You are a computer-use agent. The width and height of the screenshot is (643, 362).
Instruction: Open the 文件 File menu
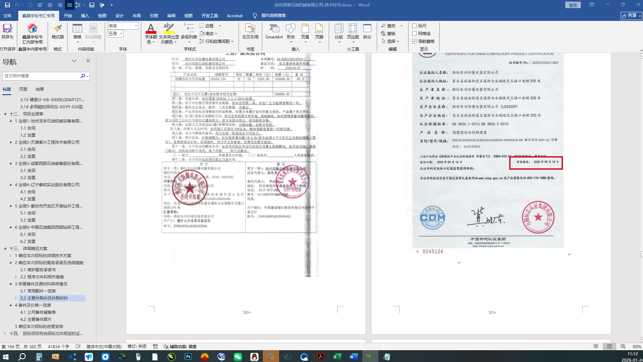pyautogui.click(x=7, y=16)
